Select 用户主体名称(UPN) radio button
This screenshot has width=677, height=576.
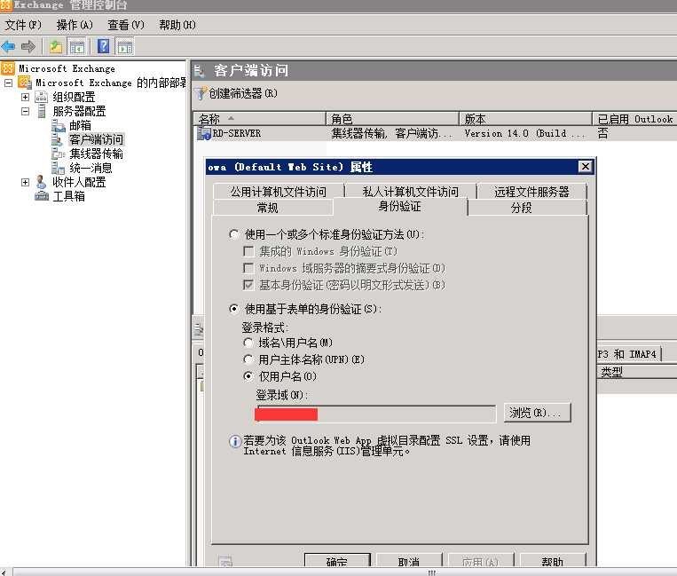pyautogui.click(x=248, y=359)
